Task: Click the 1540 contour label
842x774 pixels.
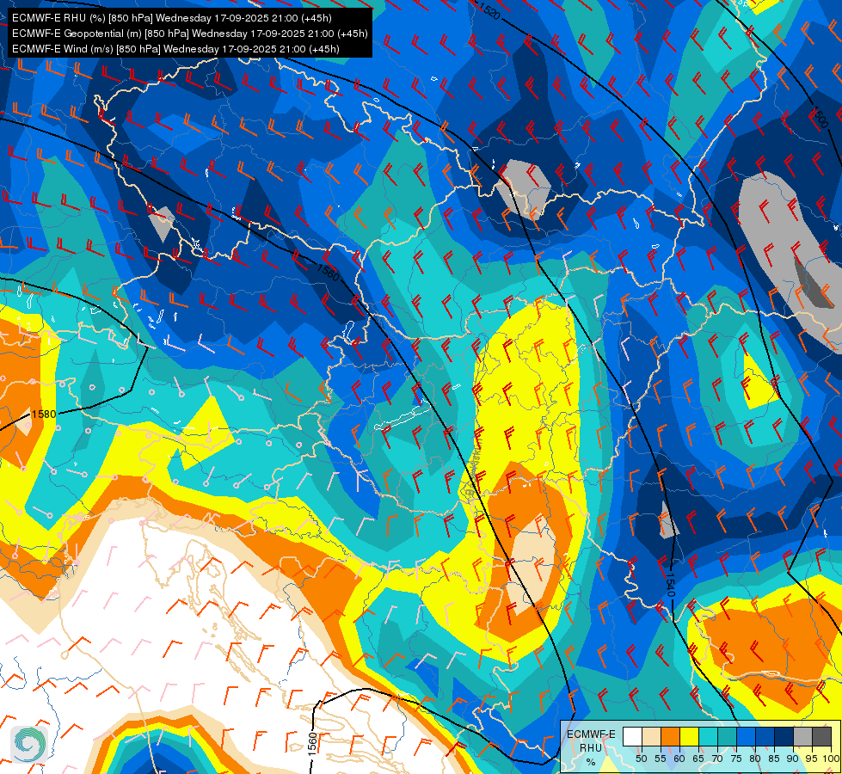Action: [670, 585]
